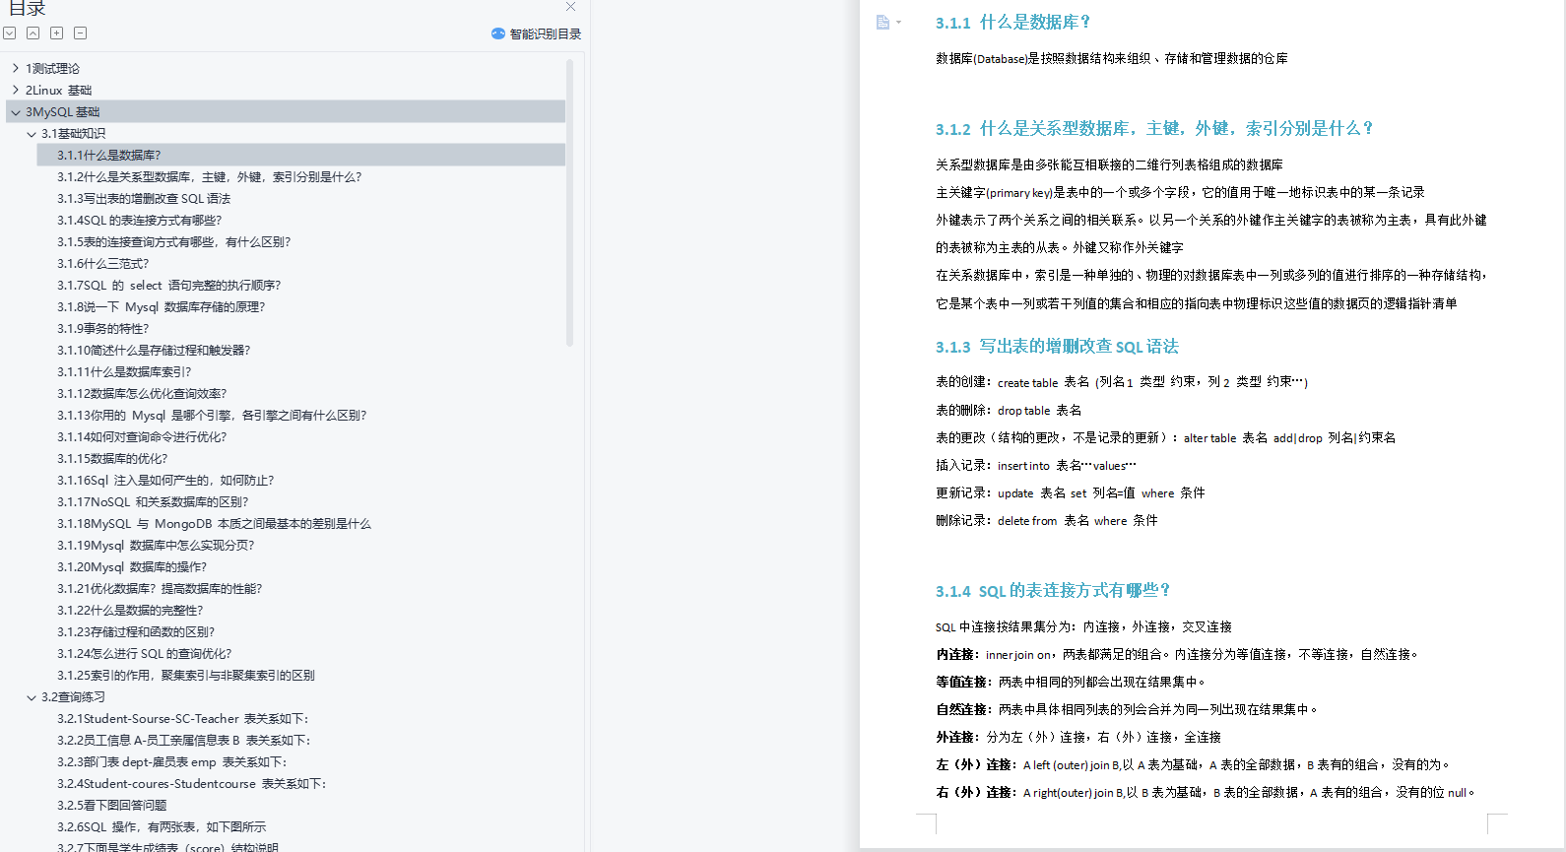Go to 3.1.3写出表的增删改查 SQL 语法
Screen dimensions: 1566x852
pyautogui.click(x=144, y=199)
